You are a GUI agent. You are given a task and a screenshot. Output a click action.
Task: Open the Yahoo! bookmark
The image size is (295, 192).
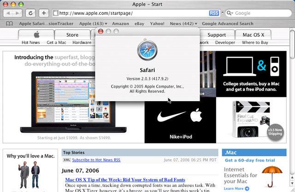157,24
